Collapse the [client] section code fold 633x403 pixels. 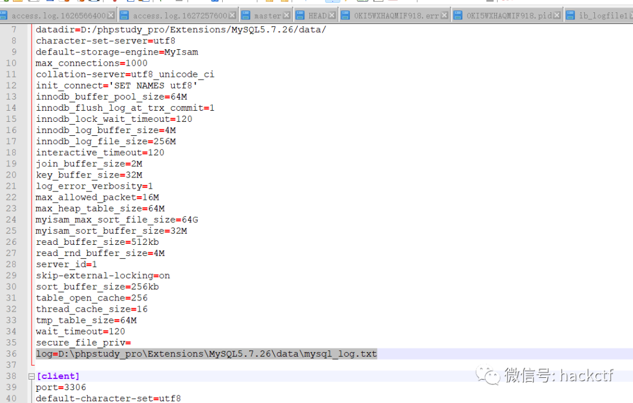pyautogui.click(x=30, y=376)
